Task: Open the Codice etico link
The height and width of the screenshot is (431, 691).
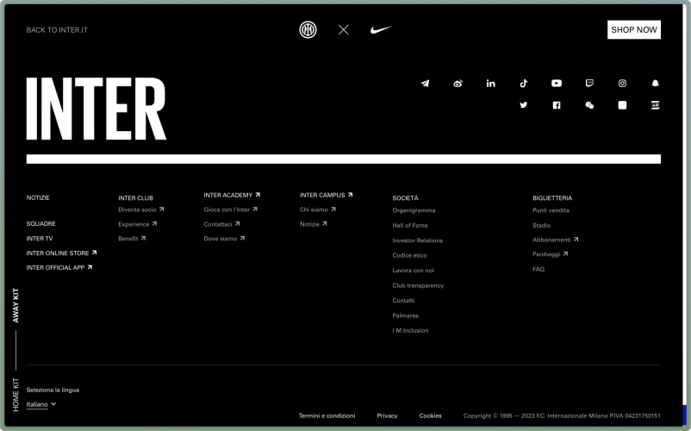Action: point(409,255)
